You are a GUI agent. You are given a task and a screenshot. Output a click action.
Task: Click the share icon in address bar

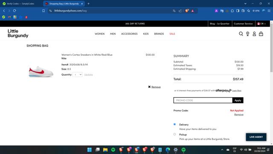(x=180, y=11)
